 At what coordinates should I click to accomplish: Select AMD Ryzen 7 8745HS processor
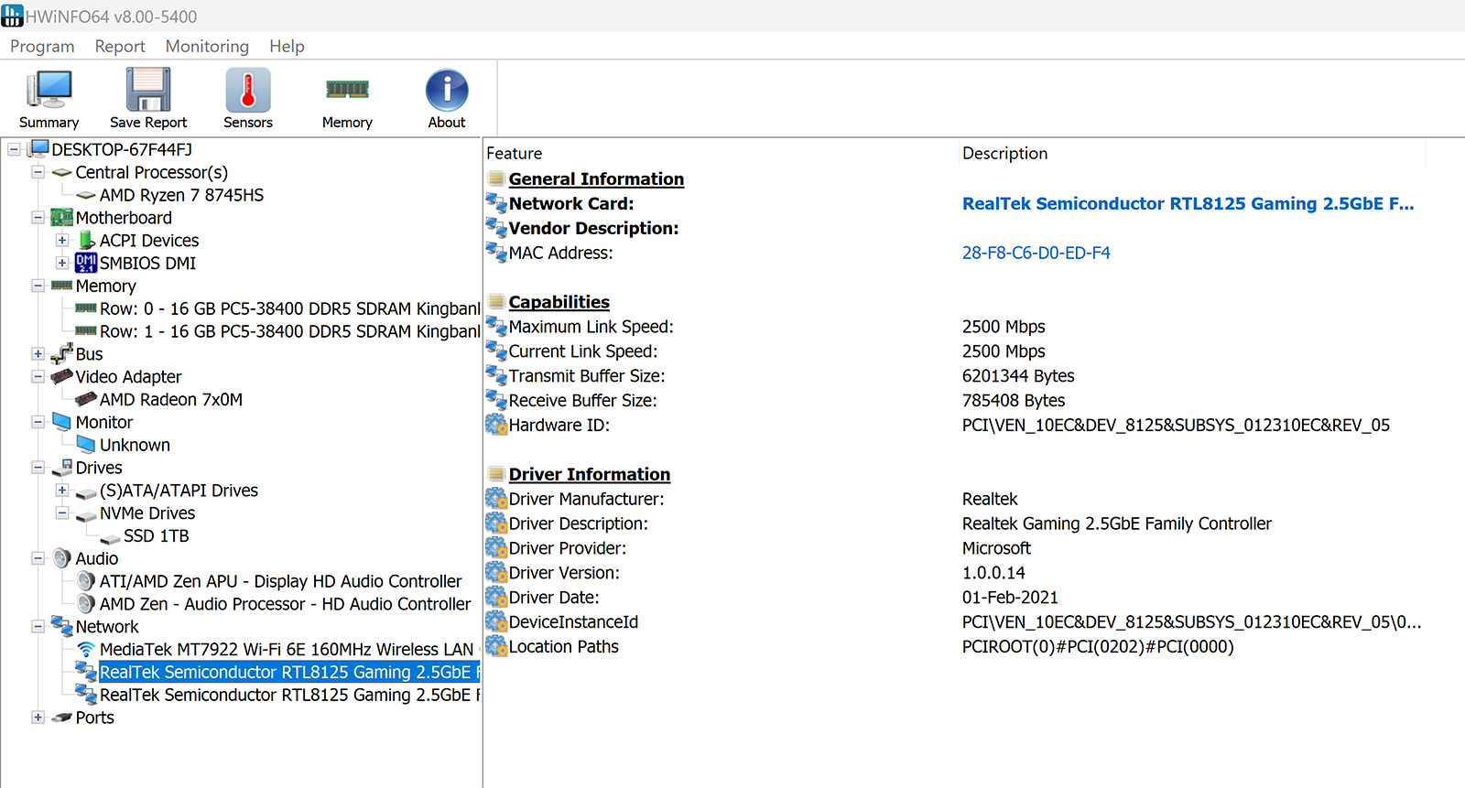point(181,195)
